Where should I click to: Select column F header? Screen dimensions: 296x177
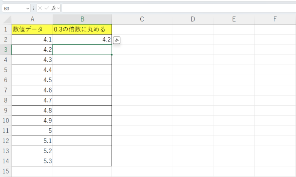pos(275,19)
